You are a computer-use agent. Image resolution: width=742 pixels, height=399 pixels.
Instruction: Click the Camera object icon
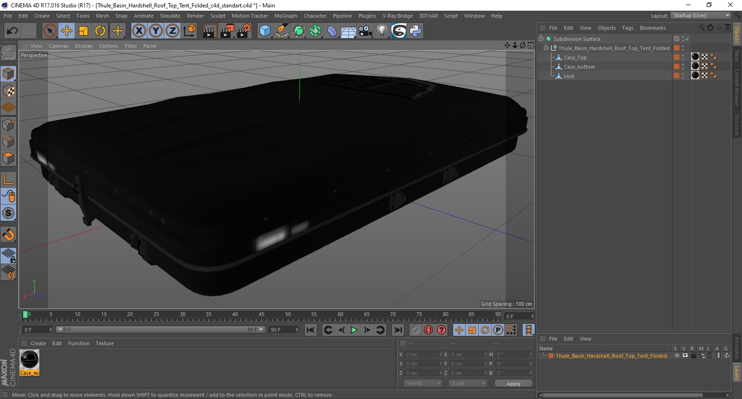tap(365, 31)
